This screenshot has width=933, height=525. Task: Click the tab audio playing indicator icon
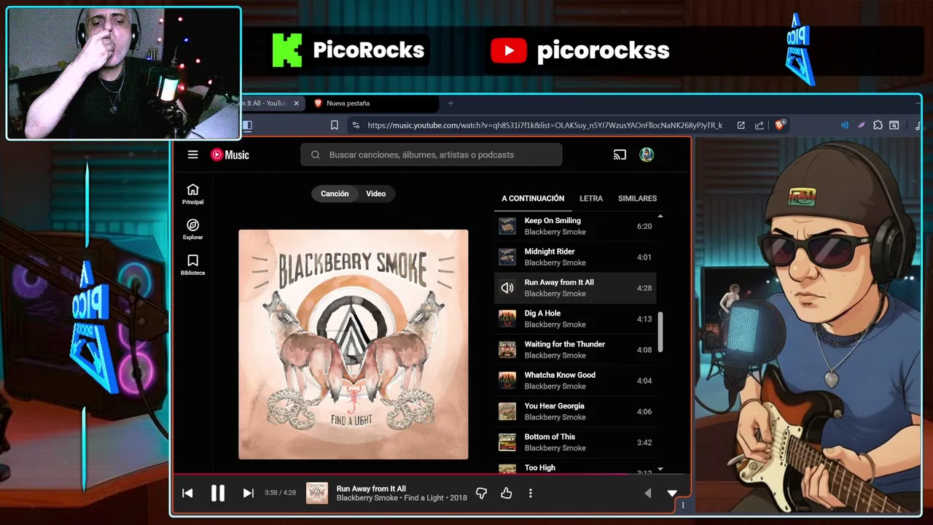tap(845, 125)
